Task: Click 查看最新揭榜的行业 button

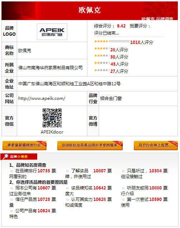Action: [24, 146]
